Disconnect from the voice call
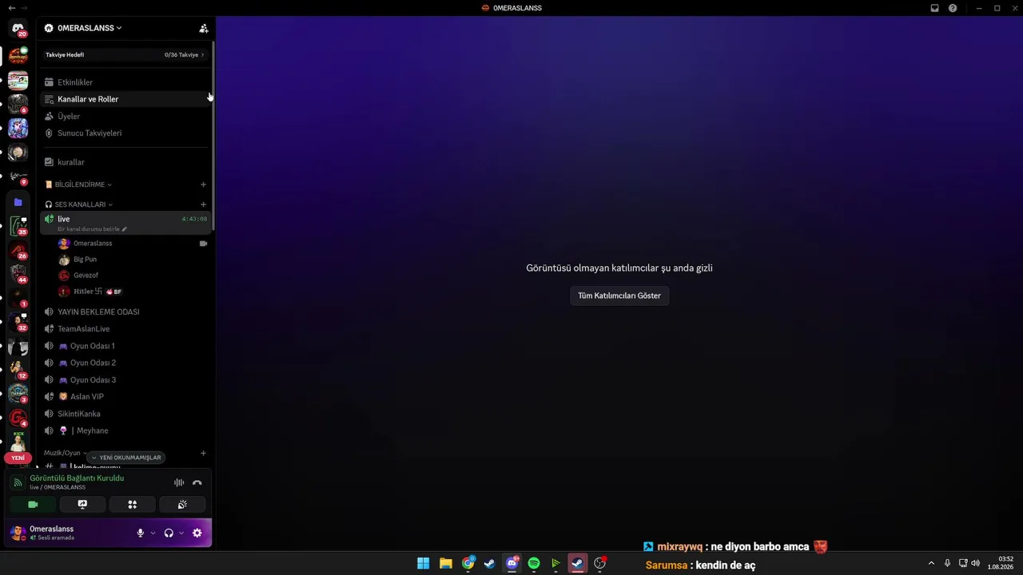Screen dimensions: 1023x575 [197, 482]
